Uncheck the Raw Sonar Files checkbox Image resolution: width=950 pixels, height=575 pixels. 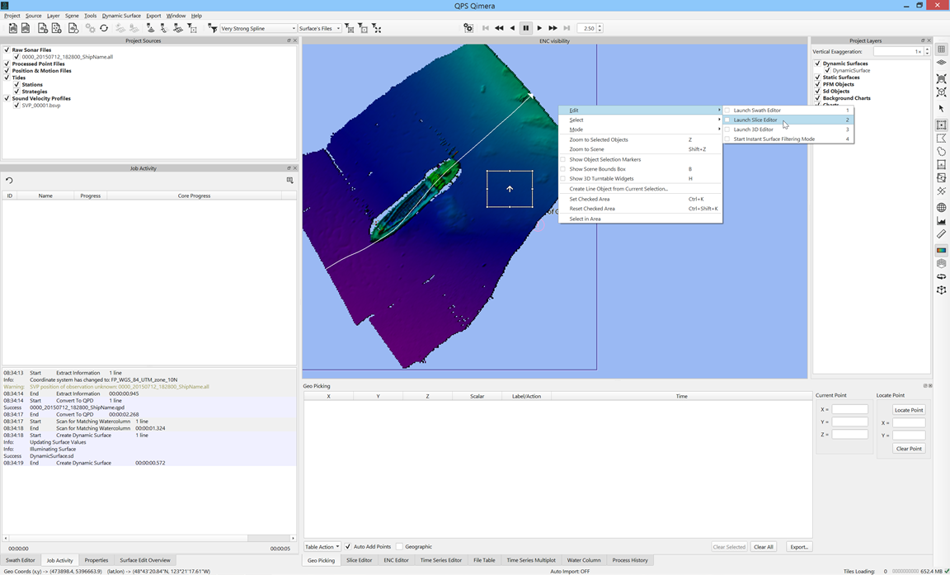point(7,49)
